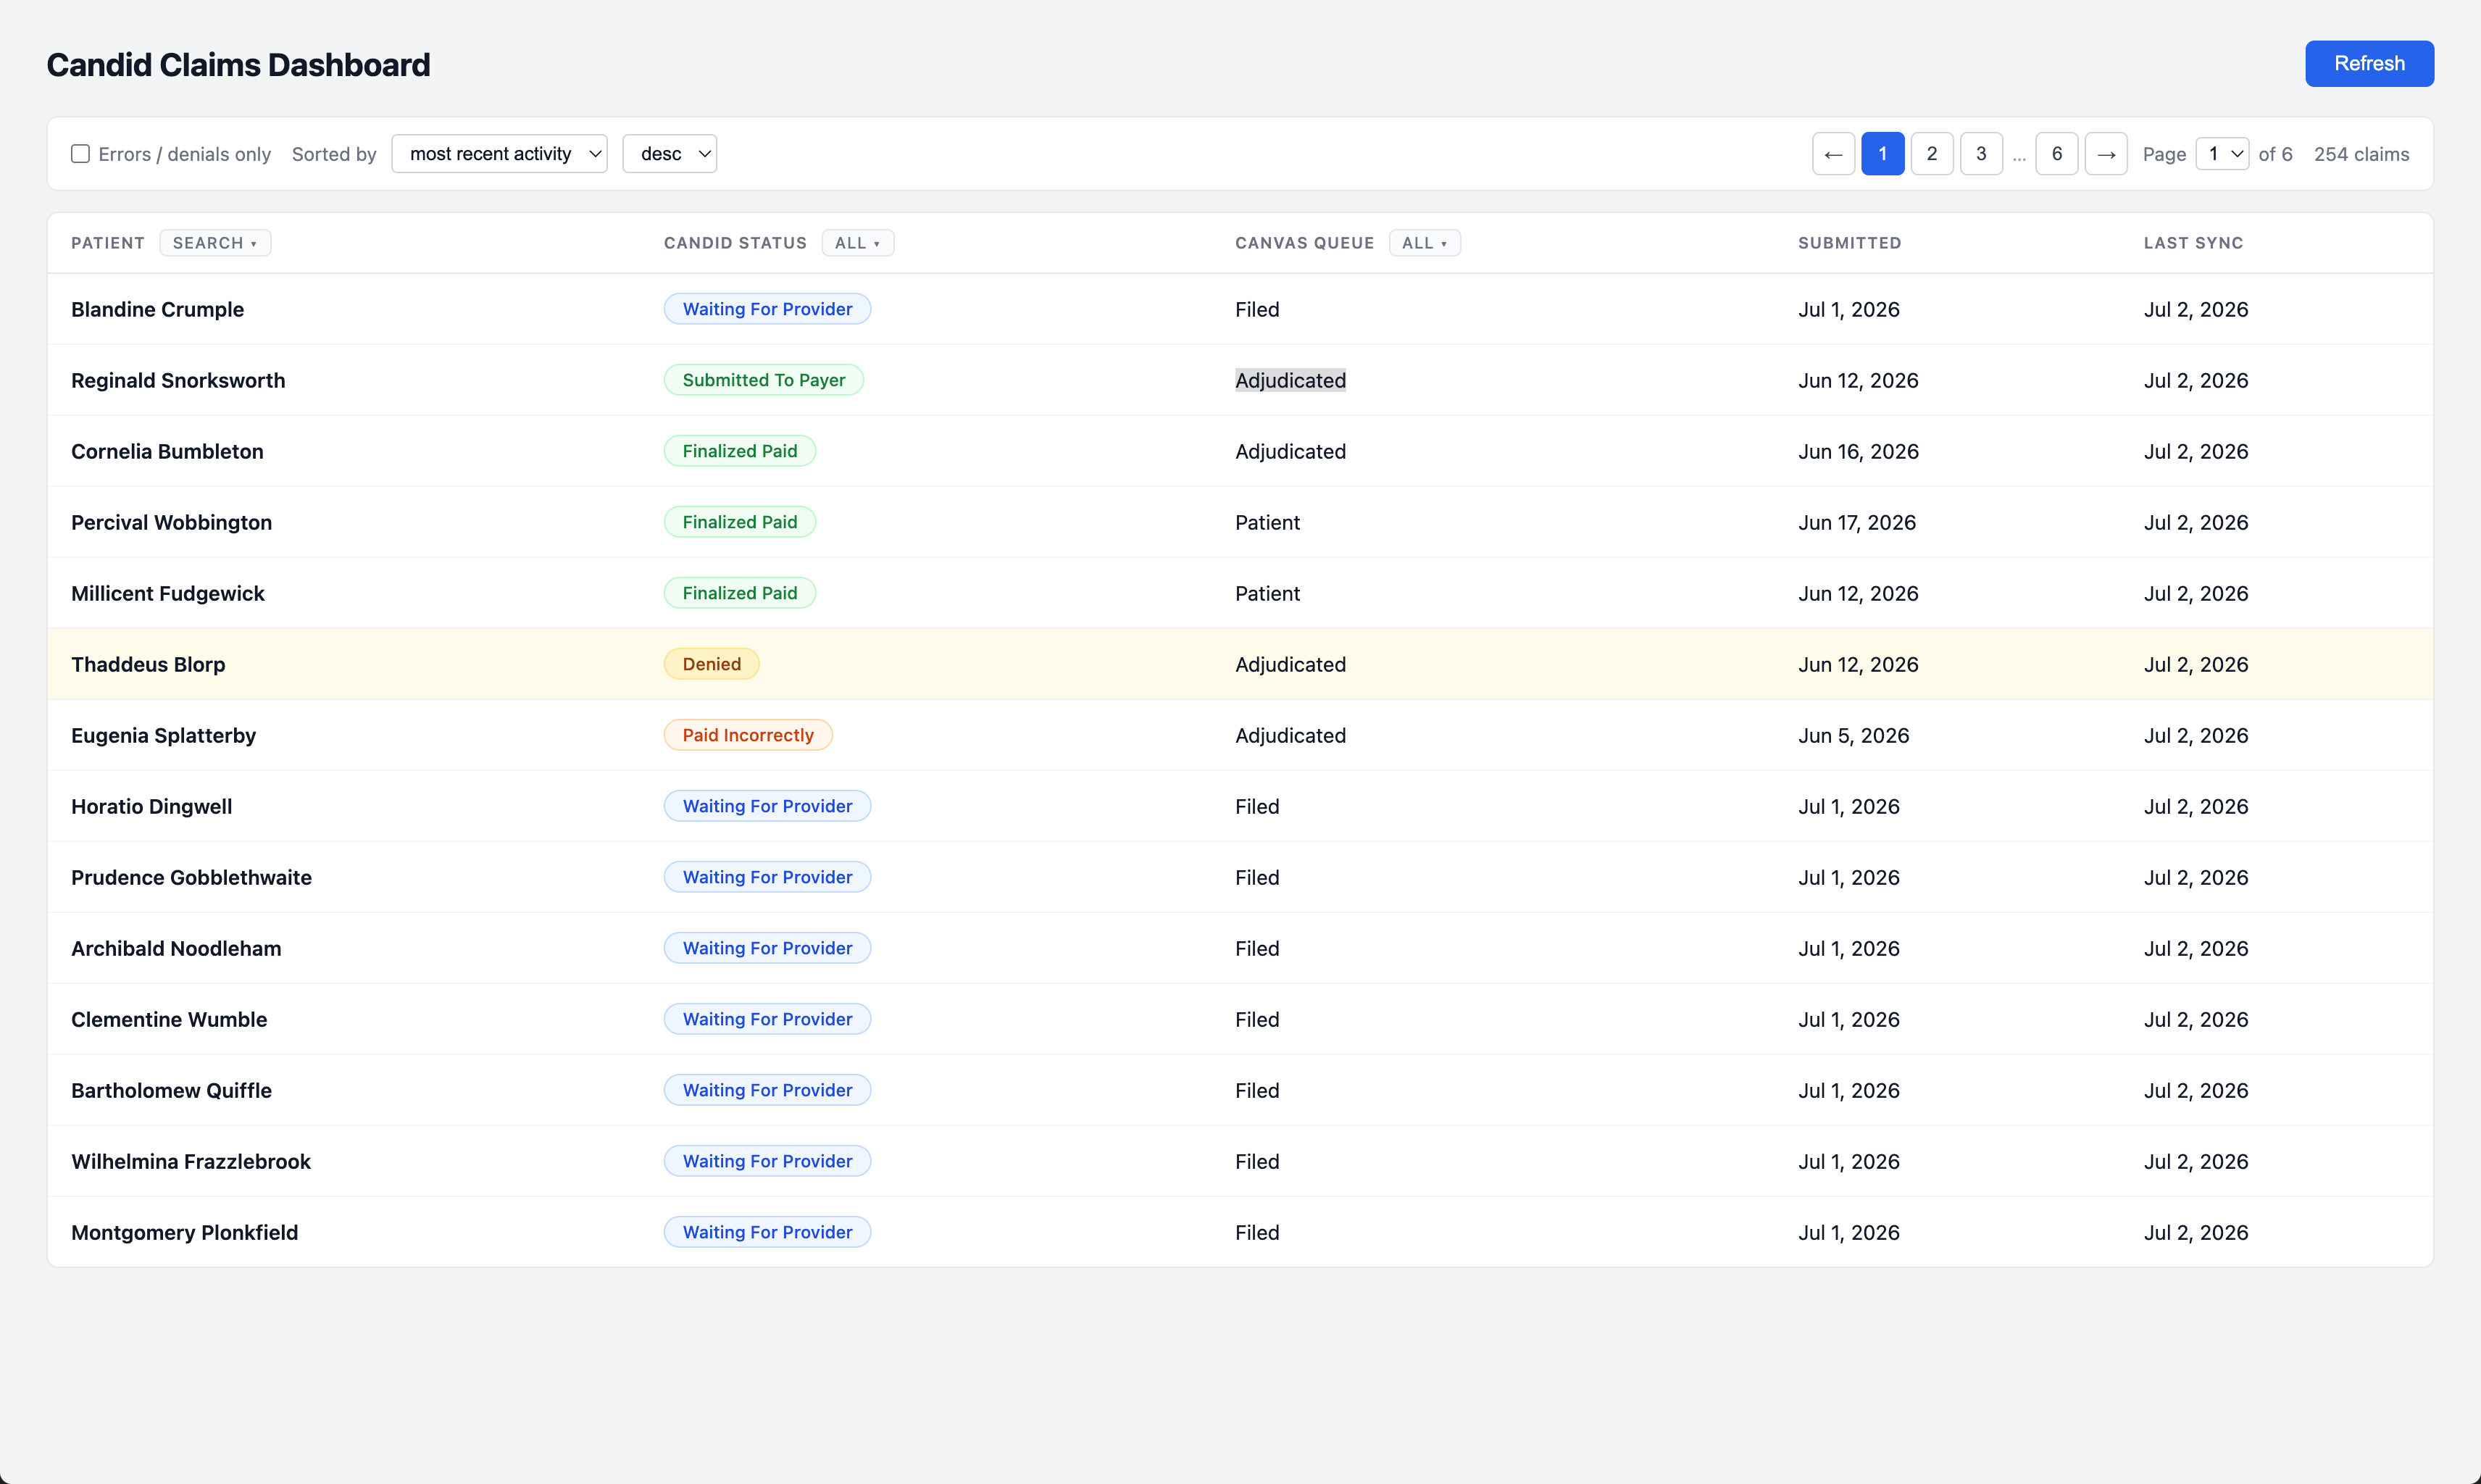This screenshot has width=2481, height=1484.
Task: Select patient Montgomery Plonkfield
Action: pyautogui.click(x=184, y=1232)
